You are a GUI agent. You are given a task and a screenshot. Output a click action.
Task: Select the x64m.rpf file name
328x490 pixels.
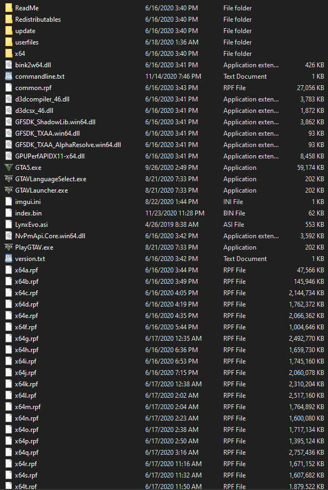28,407
